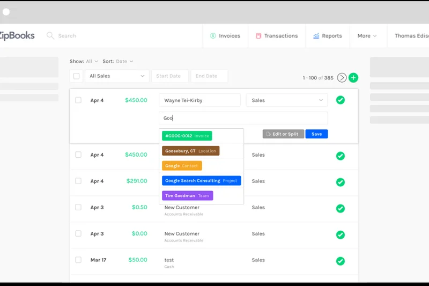Expand the Sales category dropdown
This screenshot has height=286, width=429.
click(x=286, y=100)
